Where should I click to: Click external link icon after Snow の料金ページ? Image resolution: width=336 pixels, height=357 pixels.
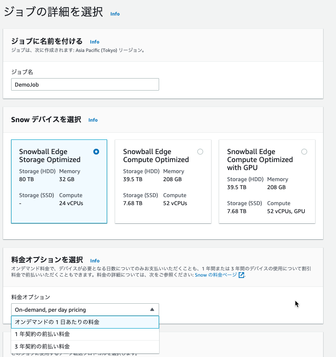(x=241, y=275)
